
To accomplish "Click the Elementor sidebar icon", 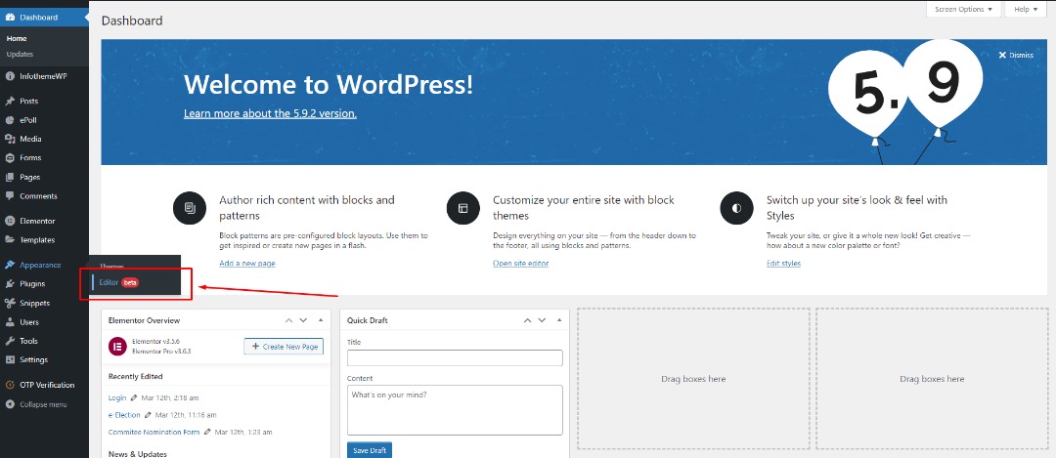I will pyautogui.click(x=10, y=221).
